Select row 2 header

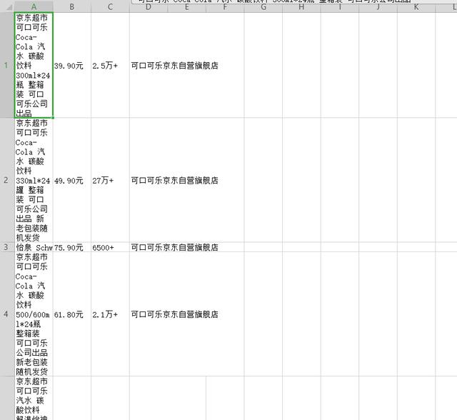point(7,180)
